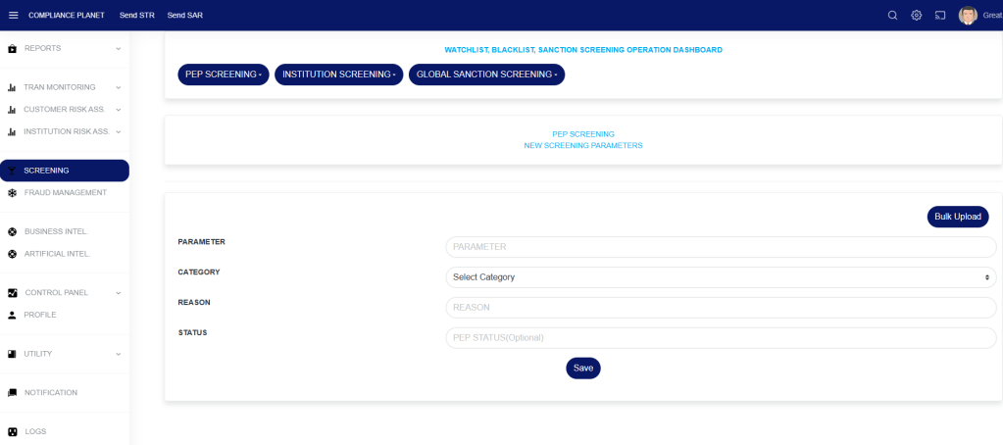Click the Reports briefcase icon
This screenshot has width=1003, height=445.
pos(12,49)
